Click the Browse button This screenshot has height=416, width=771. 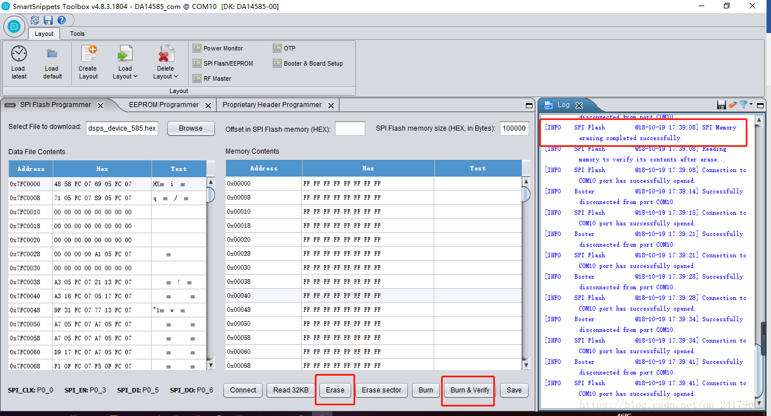[191, 128]
